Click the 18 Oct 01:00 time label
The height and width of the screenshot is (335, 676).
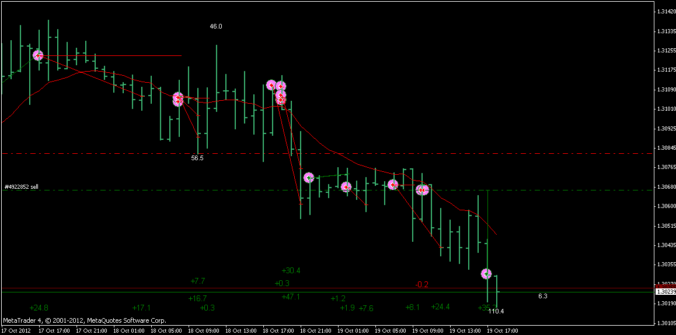click(128, 331)
